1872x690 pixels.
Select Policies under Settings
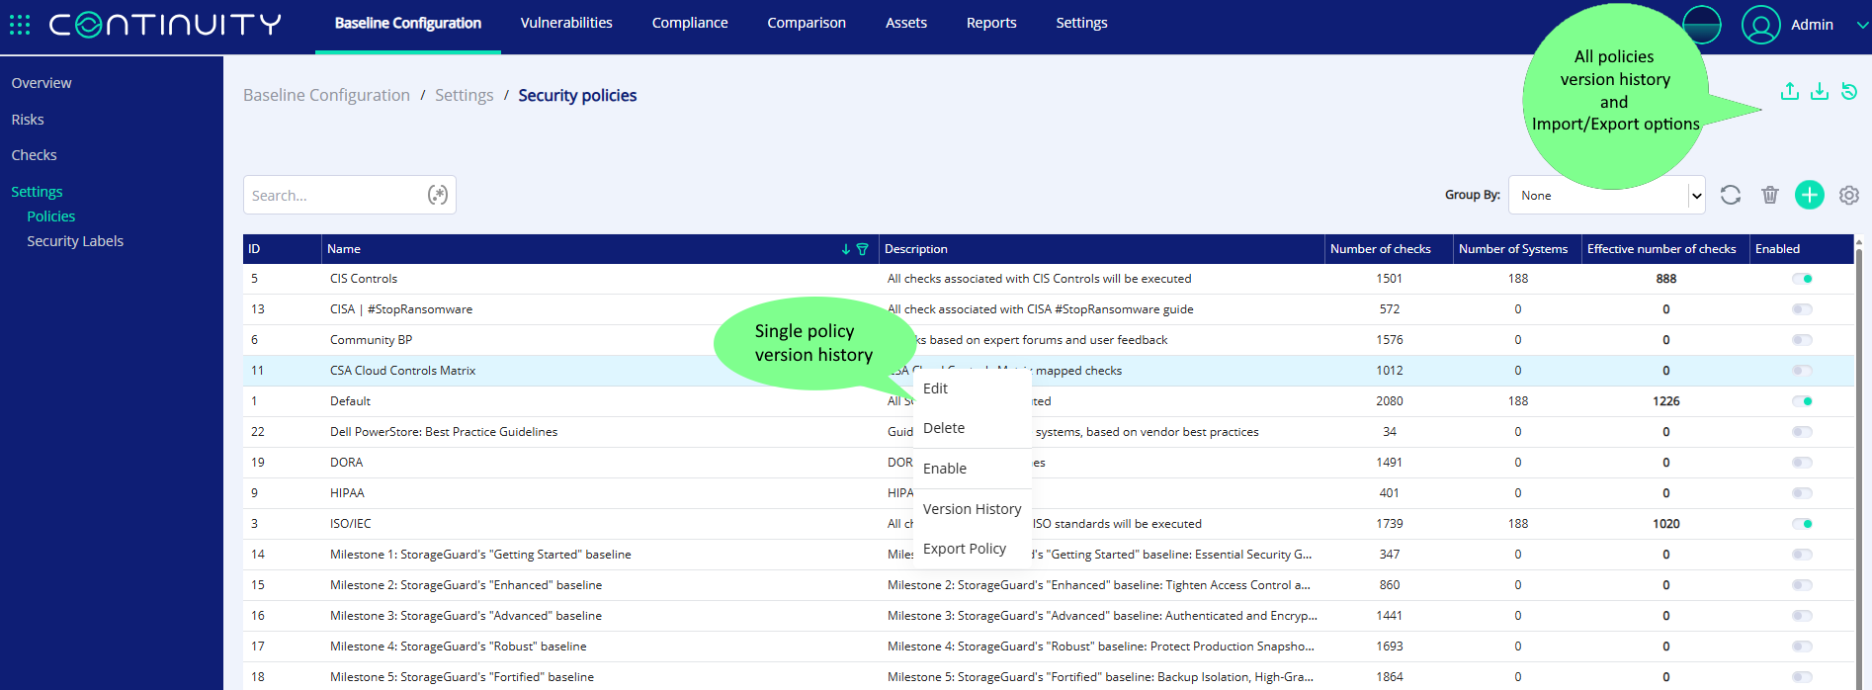(x=51, y=216)
